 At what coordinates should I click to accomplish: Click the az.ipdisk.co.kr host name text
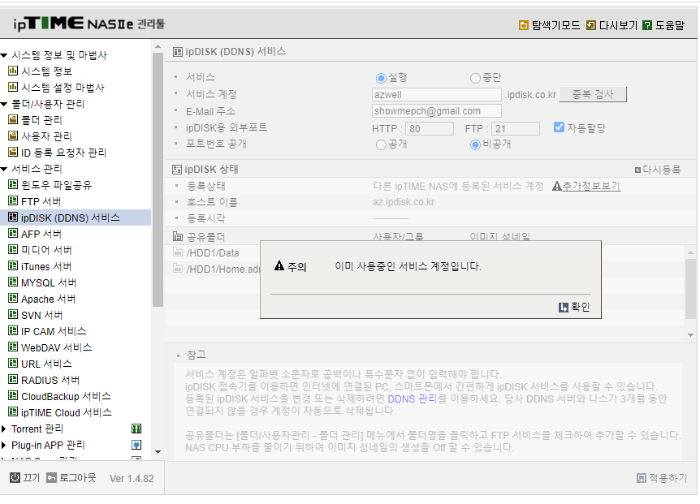pyautogui.click(x=404, y=202)
